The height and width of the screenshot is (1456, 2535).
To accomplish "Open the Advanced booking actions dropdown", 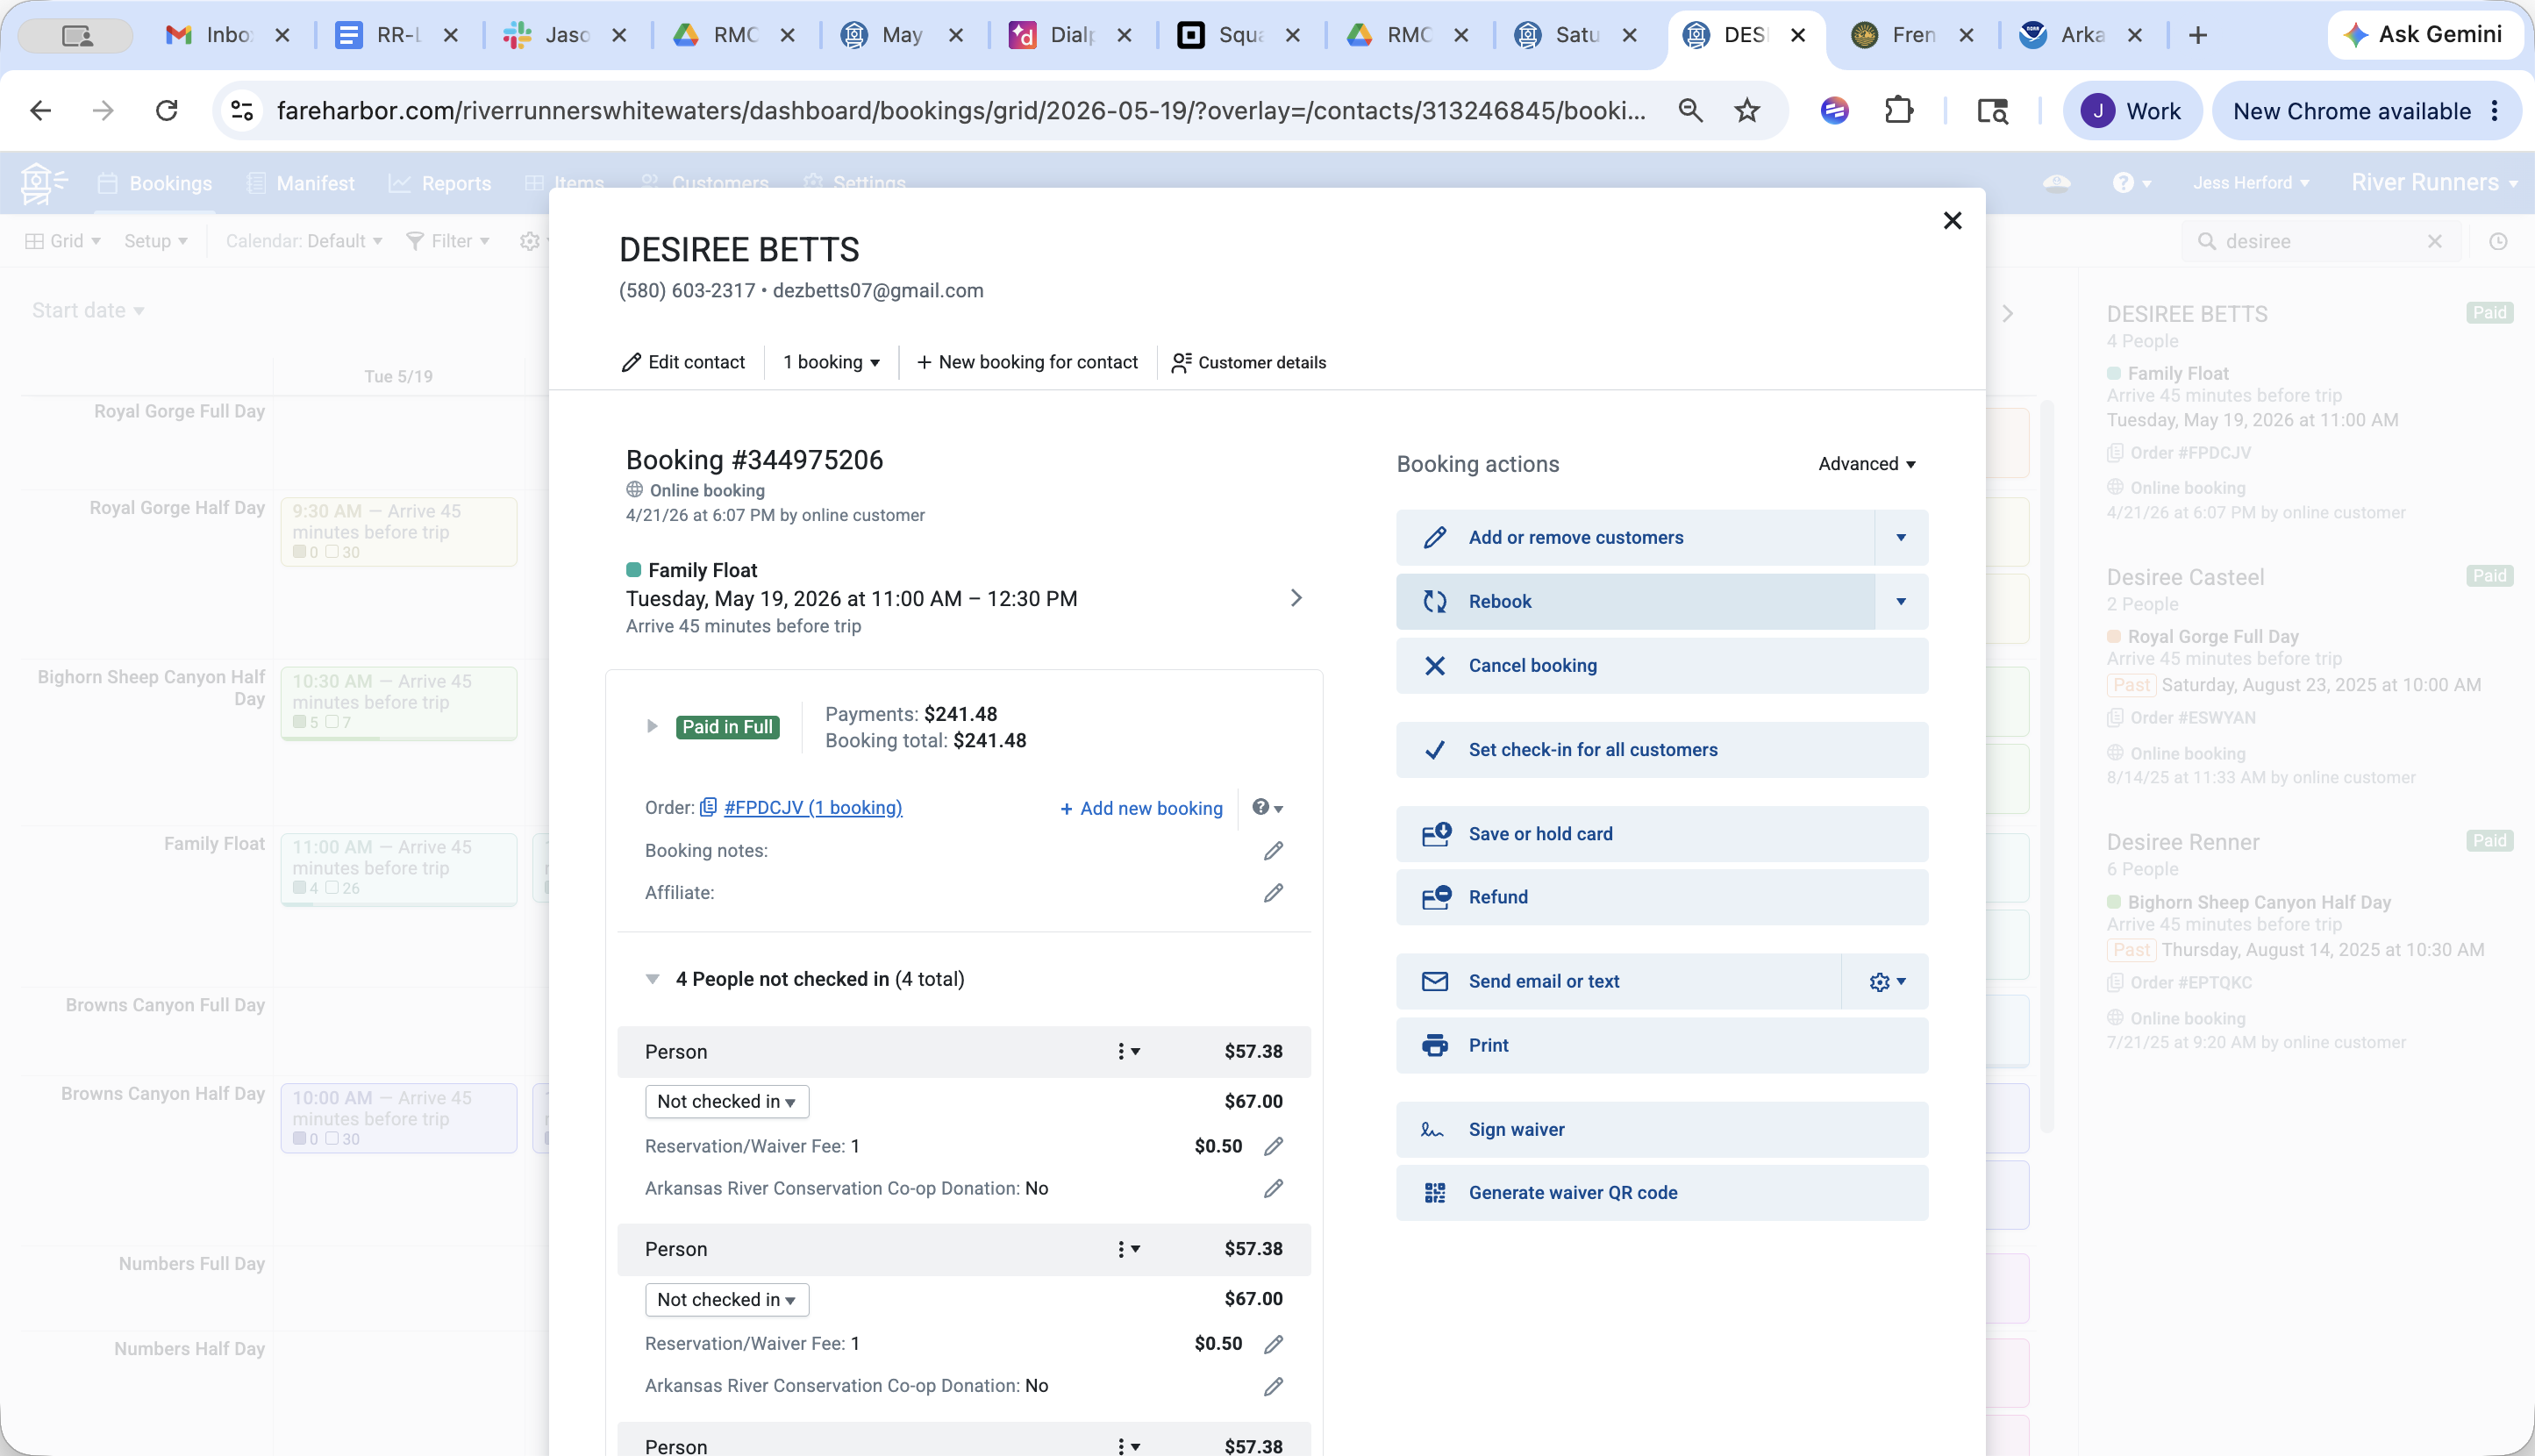I will pos(1866,464).
